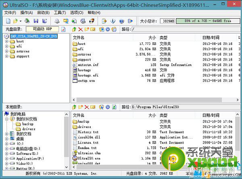
Task: Expand the sources folder in the disc tree
Action: point(6,51)
